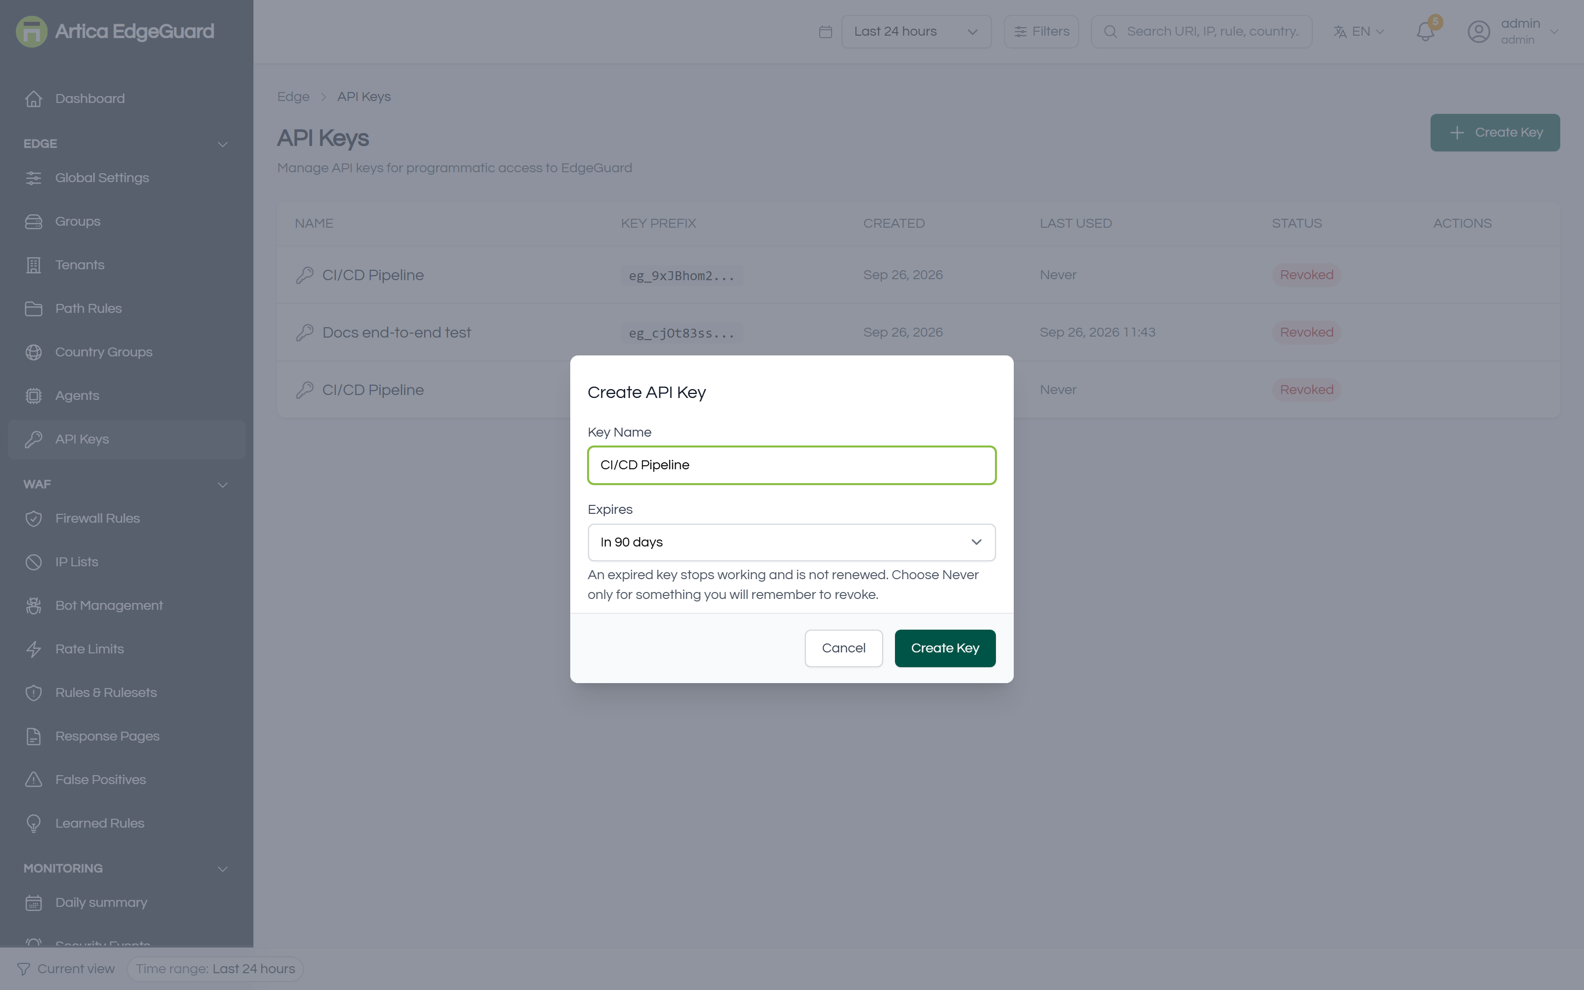Cancel the Create API Key dialog

[x=843, y=648]
